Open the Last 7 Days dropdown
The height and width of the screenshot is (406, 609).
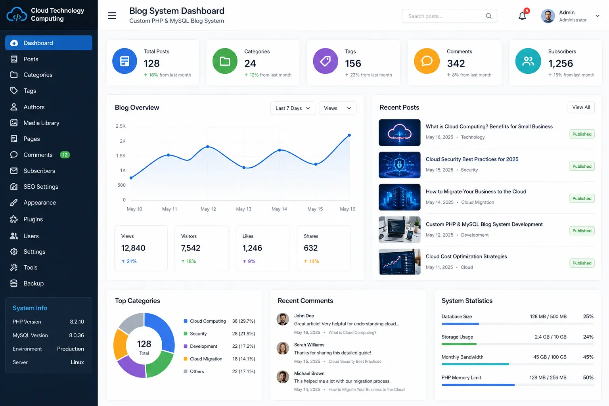click(x=293, y=108)
